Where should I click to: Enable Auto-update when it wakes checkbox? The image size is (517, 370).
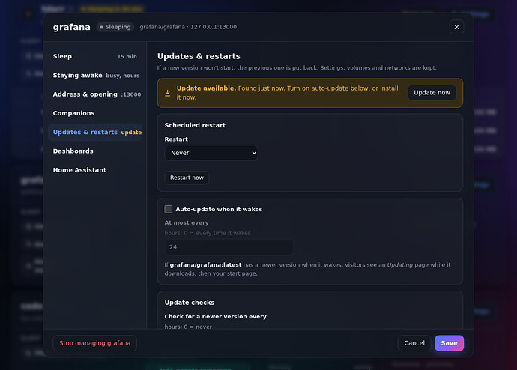(x=168, y=209)
